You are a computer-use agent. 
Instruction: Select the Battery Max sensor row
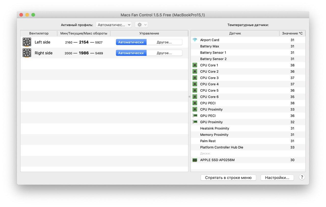pos(248,46)
